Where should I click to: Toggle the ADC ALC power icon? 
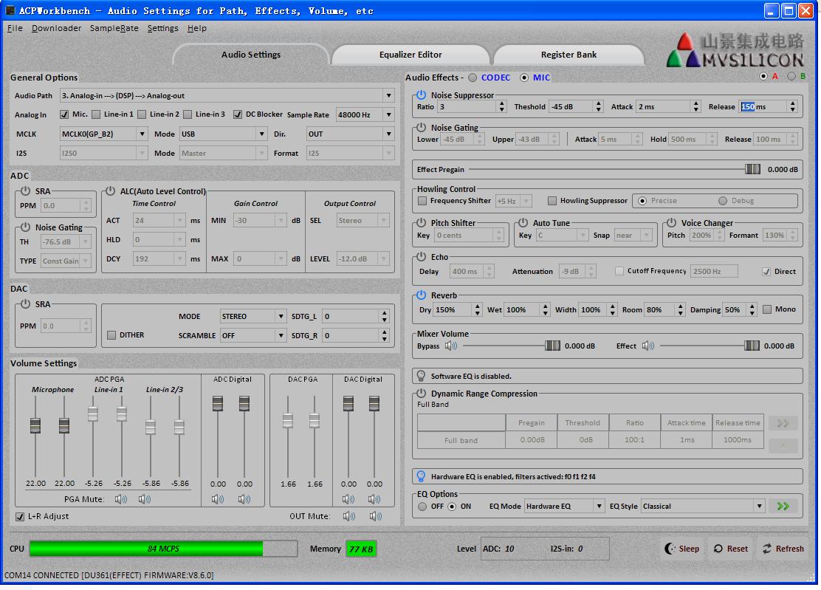tap(110, 191)
